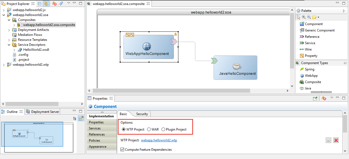The height and width of the screenshot is (159, 349).
Task: Click property icons atop WebAppHelloComponent
Action: point(130,35)
